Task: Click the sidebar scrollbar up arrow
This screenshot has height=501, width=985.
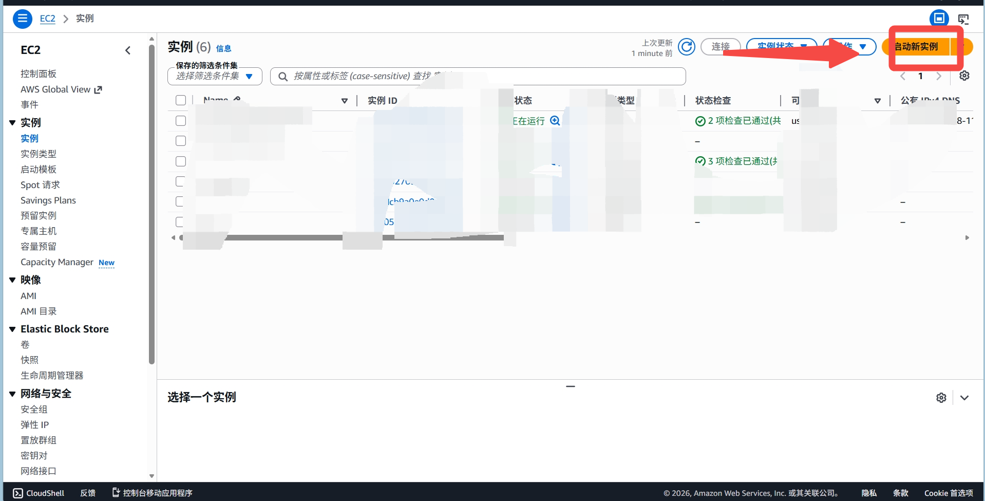Action: [151, 39]
